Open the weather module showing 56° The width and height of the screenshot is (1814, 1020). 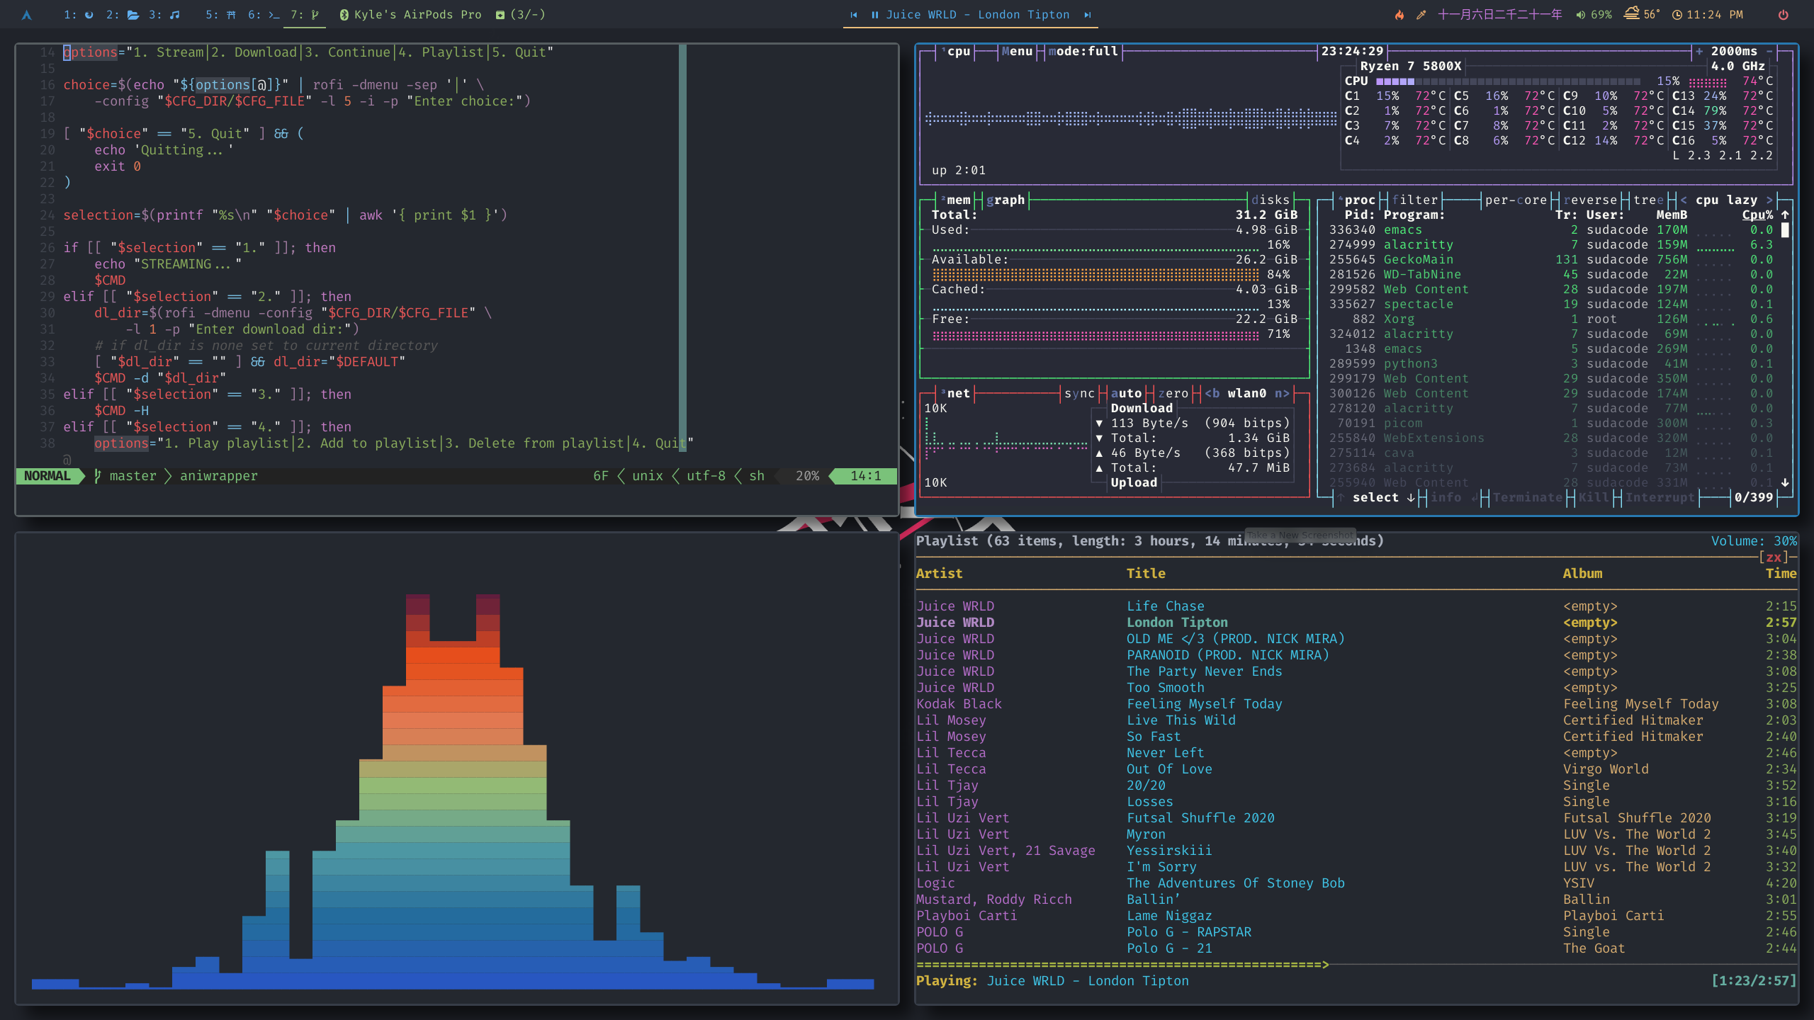tap(1641, 14)
